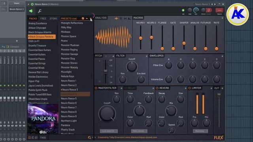Click the channel VOL knob
Image resolution: width=253 pixels, height=142 pixels.
196,10
